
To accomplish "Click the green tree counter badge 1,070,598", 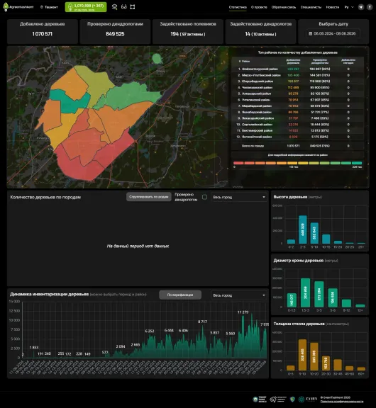I will pyautogui.click(x=86, y=7).
